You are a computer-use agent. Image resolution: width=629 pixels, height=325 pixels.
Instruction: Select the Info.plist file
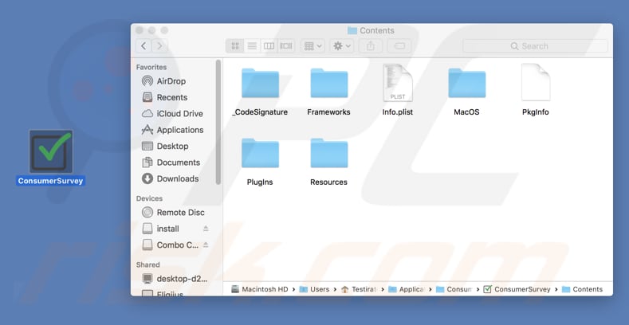(398, 84)
